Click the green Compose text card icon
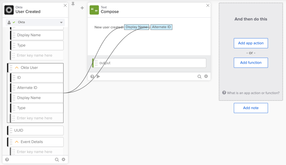This screenshot has width=286, height=165. coord(94,10)
